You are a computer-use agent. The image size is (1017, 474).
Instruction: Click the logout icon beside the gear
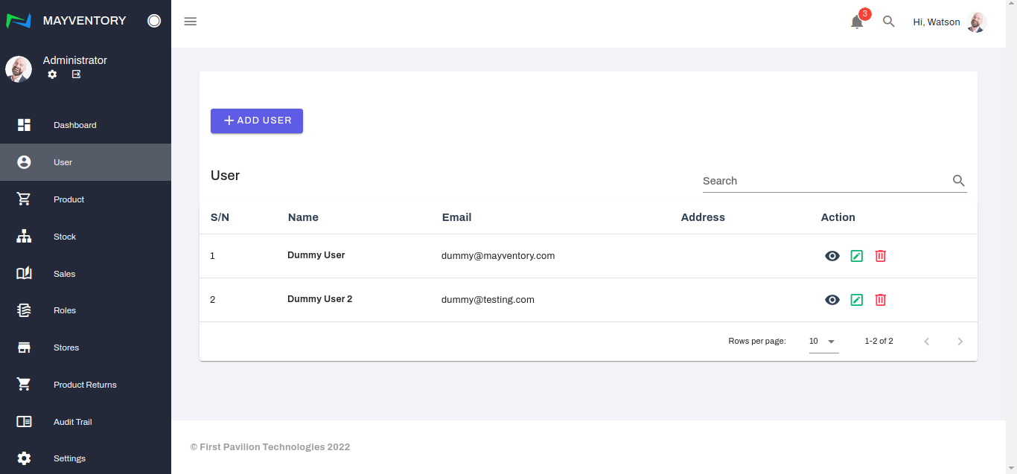click(76, 74)
